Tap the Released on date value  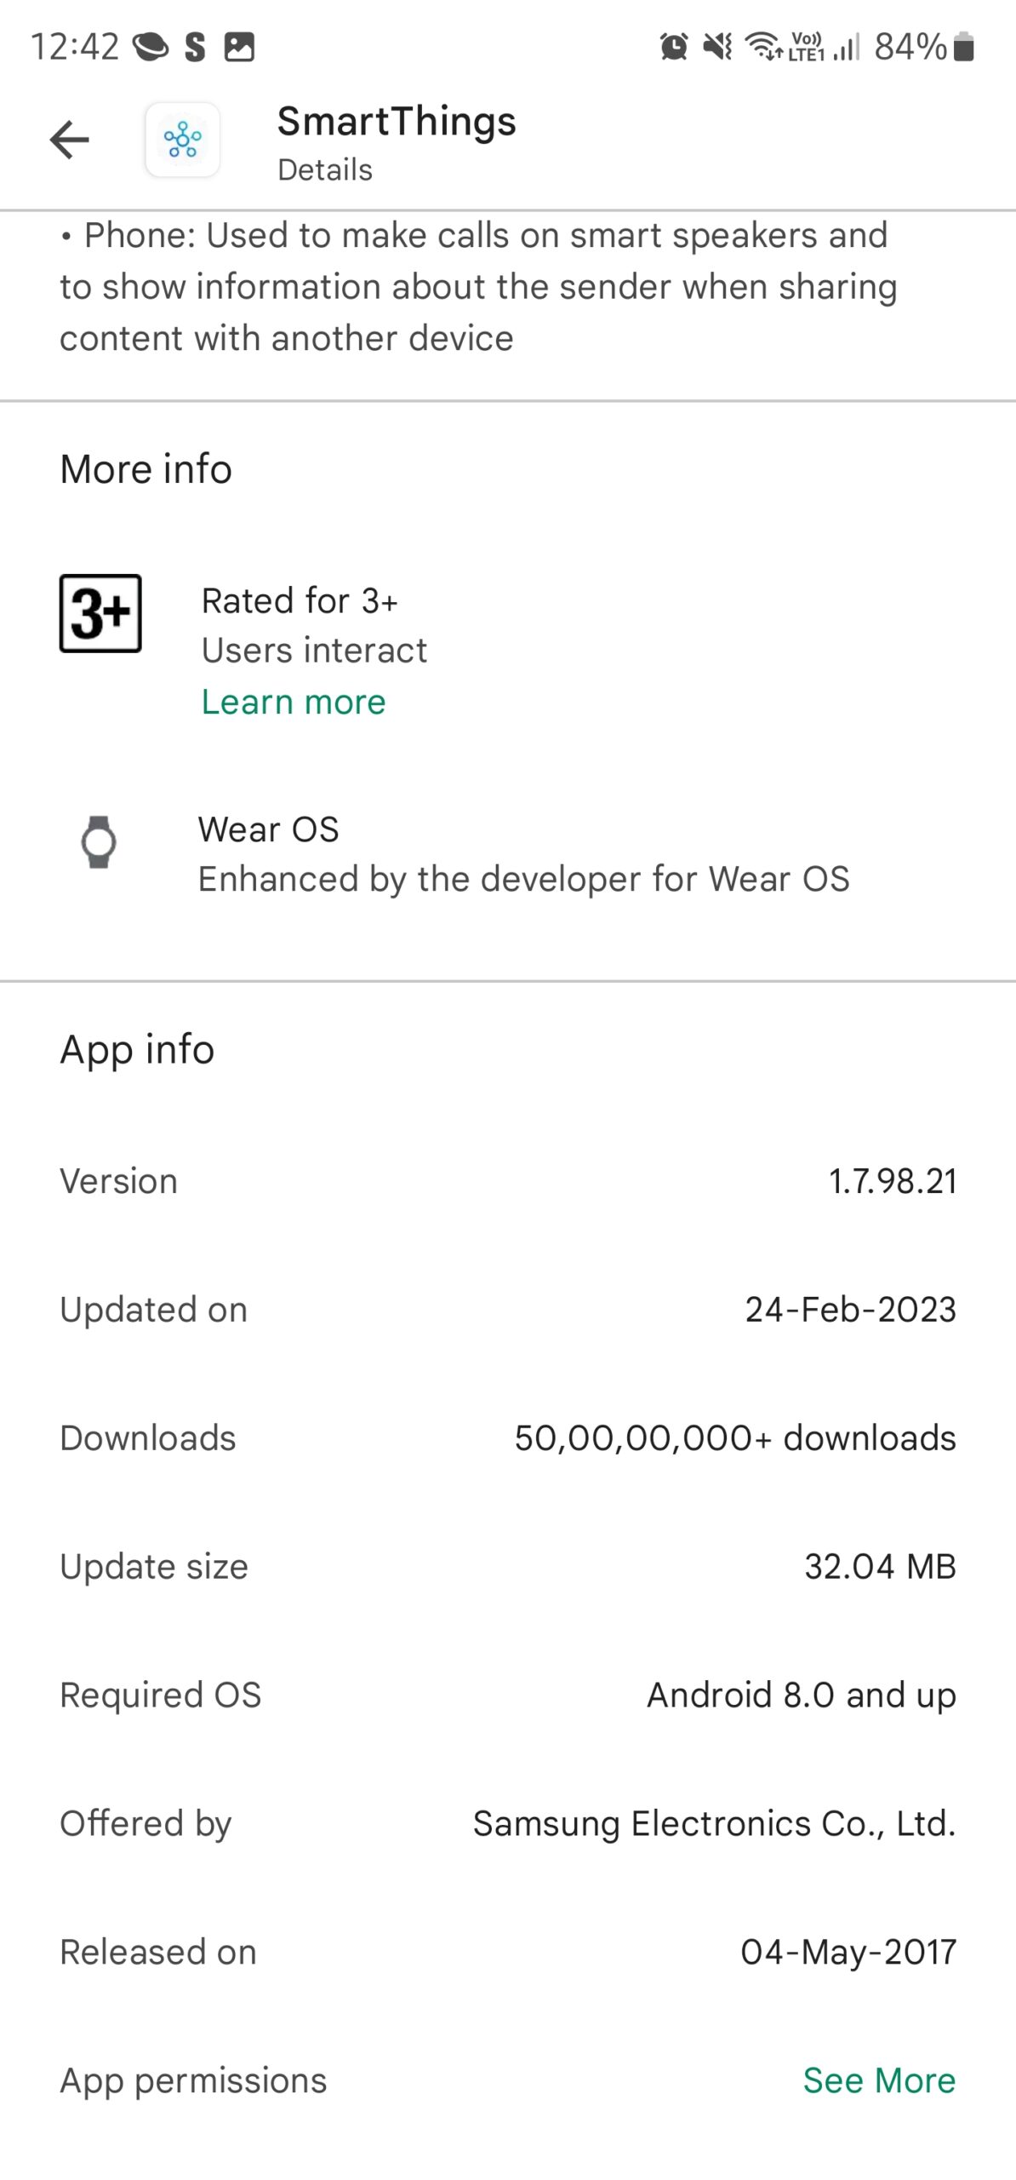point(848,1952)
